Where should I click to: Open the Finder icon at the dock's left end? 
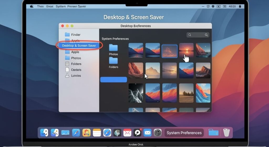(44, 133)
